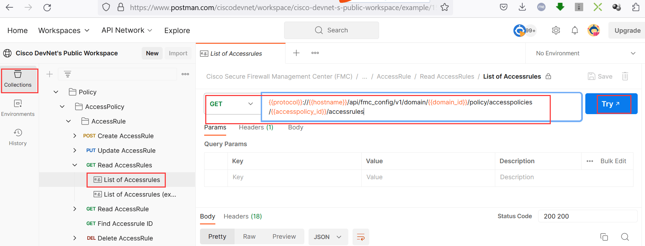Open JSON format dropdown
This screenshot has height=246, width=645.
(328, 237)
